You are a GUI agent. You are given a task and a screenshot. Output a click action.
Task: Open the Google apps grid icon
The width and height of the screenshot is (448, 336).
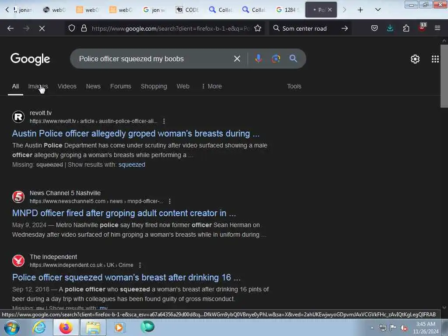click(x=435, y=59)
